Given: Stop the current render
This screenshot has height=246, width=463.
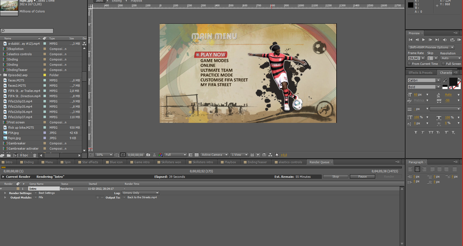Looking at the screenshot, I should coord(336,177).
